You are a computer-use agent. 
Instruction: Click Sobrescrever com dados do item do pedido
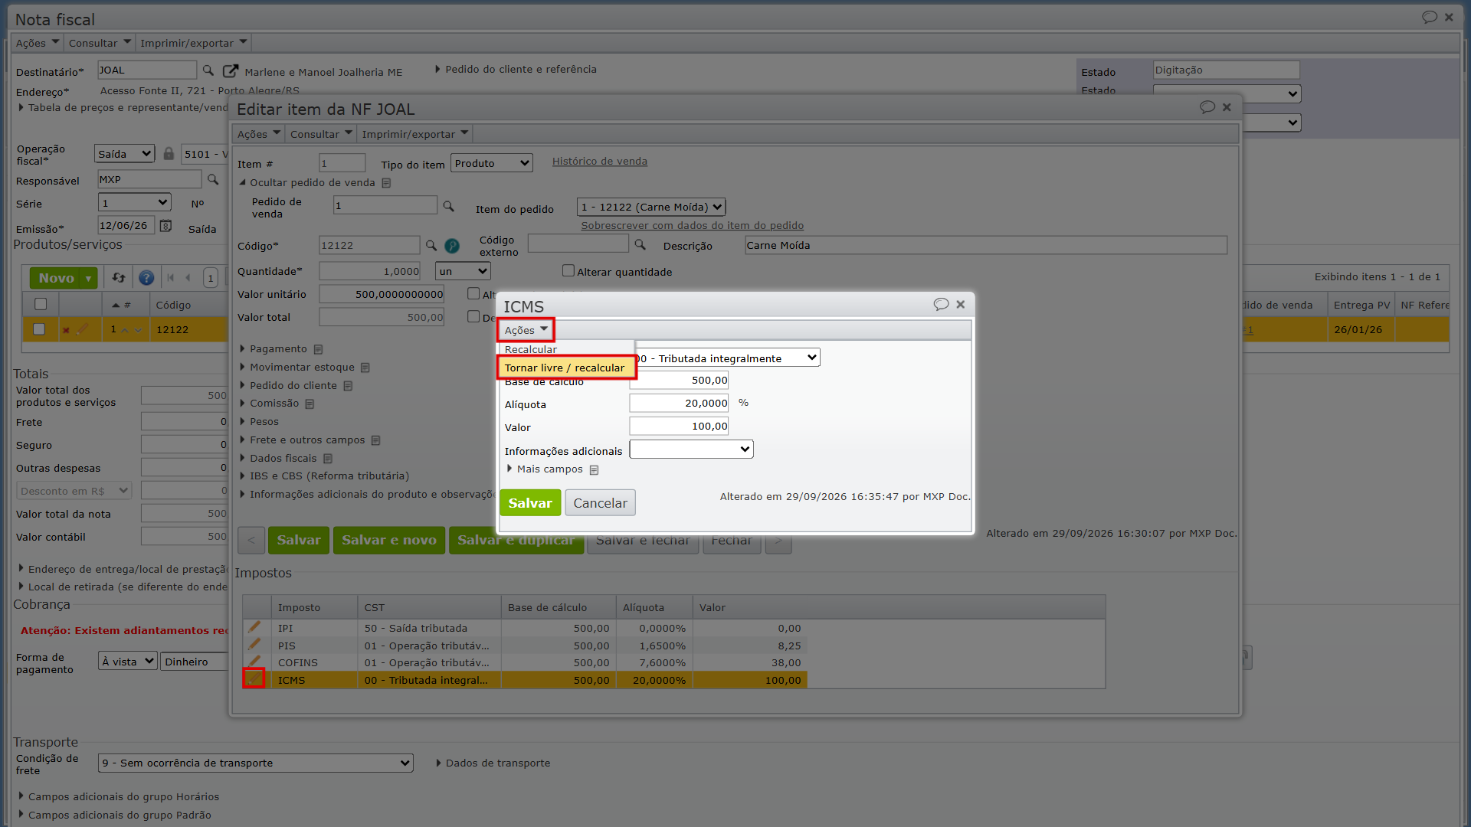692,225
